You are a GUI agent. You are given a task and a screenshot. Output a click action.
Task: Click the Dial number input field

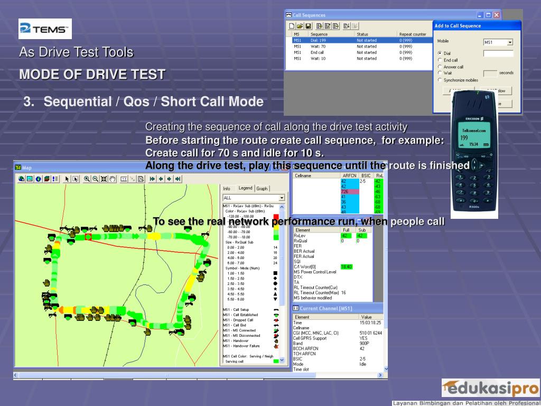coord(498,53)
